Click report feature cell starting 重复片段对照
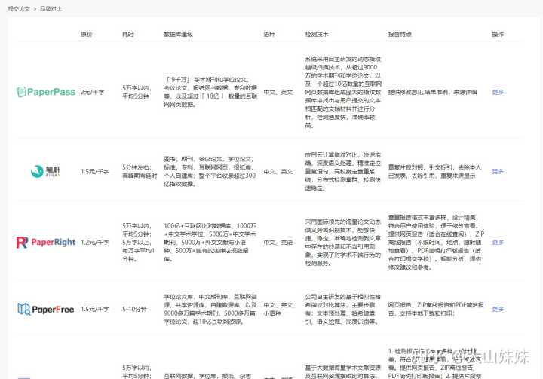Screen dimensions: 543x379 (434, 171)
